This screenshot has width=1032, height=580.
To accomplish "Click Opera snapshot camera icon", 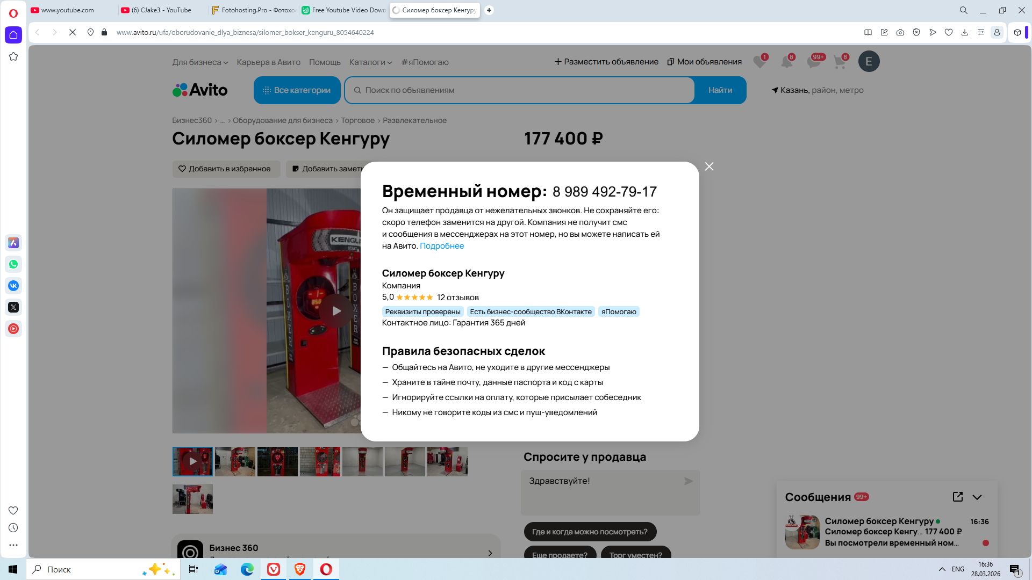I will [x=900, y=32].
